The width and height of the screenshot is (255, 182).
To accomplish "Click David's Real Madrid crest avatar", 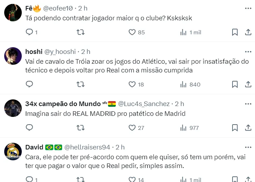I will coord(13,152).
